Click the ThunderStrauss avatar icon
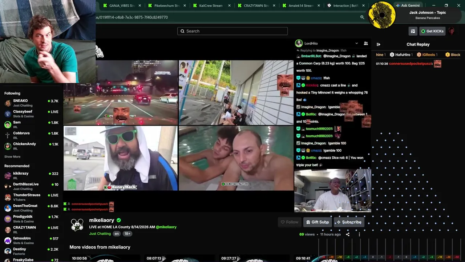The image size is (465, 262). (x=8, y=197)
